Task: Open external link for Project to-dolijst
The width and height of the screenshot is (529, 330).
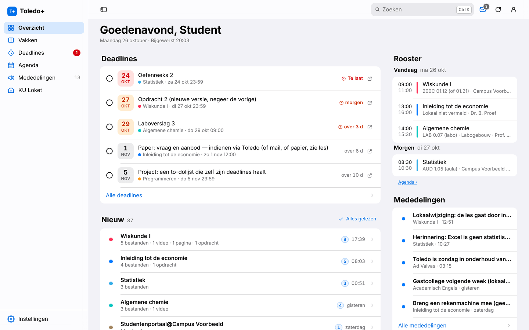Action: pyautogui.click(x=370, y=175)
